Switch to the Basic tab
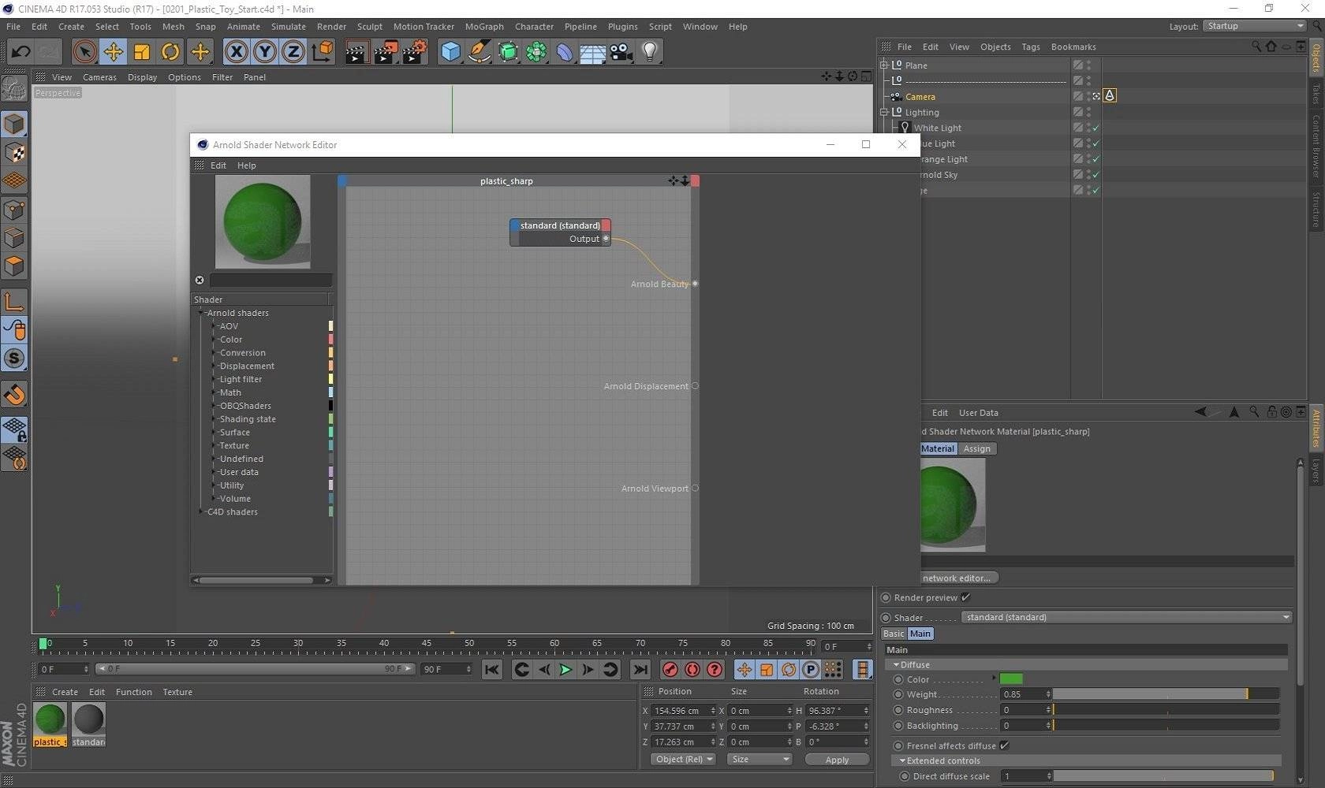Image resolution: width=1325 pixels, height=788 pixels. click(x=894, y=634)
